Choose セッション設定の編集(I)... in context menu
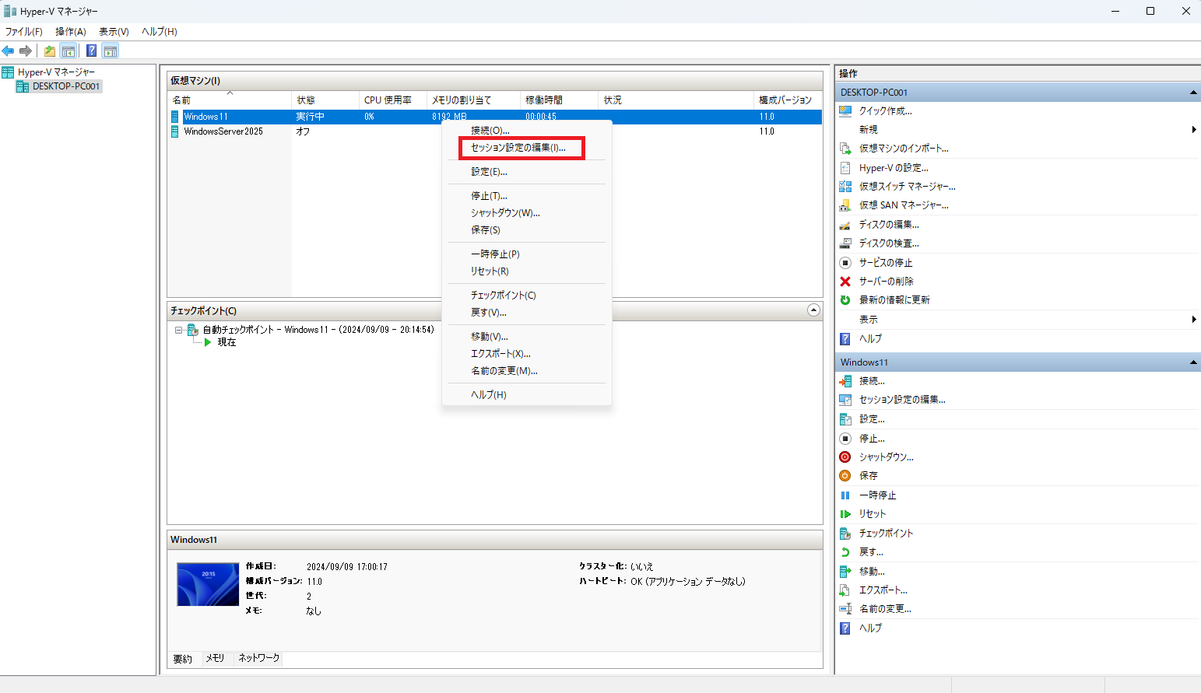 click(527, 148)
